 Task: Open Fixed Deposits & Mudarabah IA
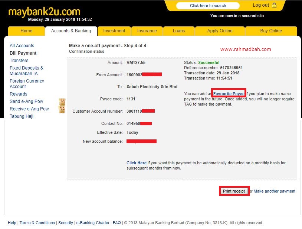click(x=26, y=71)
